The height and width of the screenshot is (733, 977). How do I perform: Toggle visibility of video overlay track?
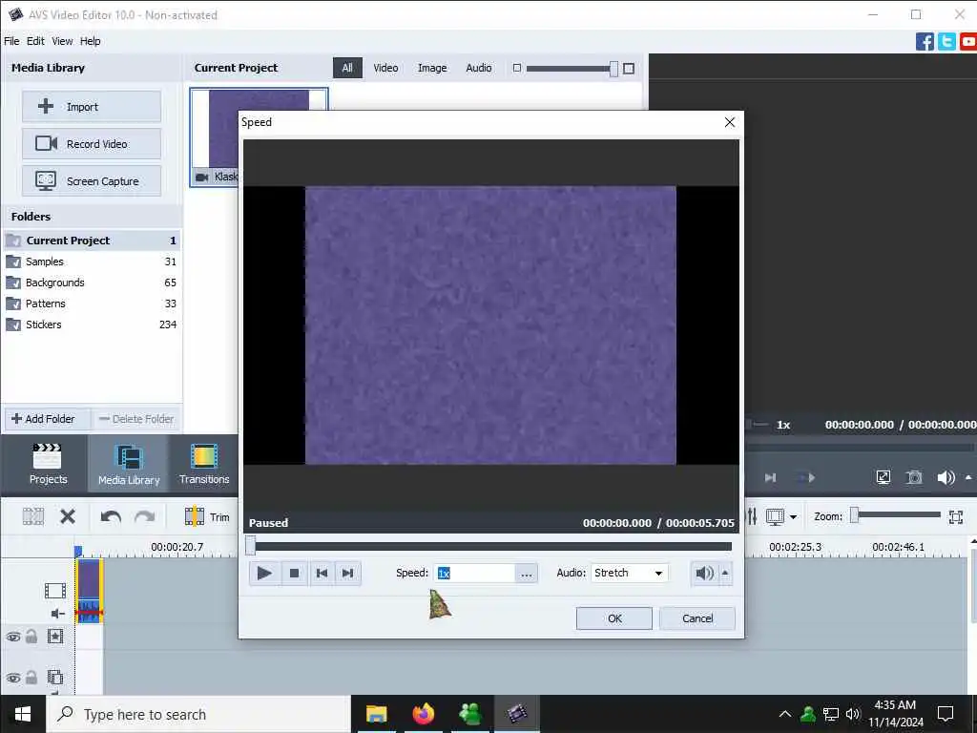[x=13, y=678]
